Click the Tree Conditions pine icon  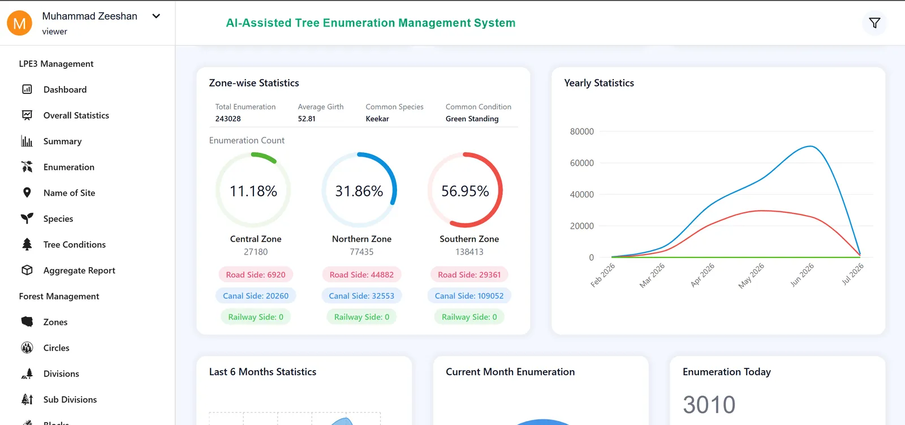27,244
